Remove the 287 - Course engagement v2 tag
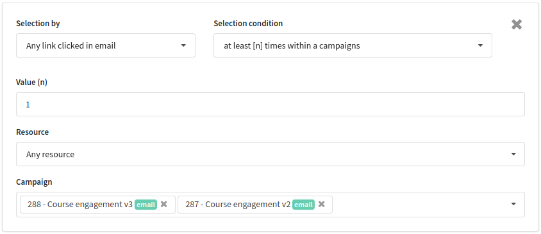The width and height of the screenshot is (541, 234). (x=322, y=204)
